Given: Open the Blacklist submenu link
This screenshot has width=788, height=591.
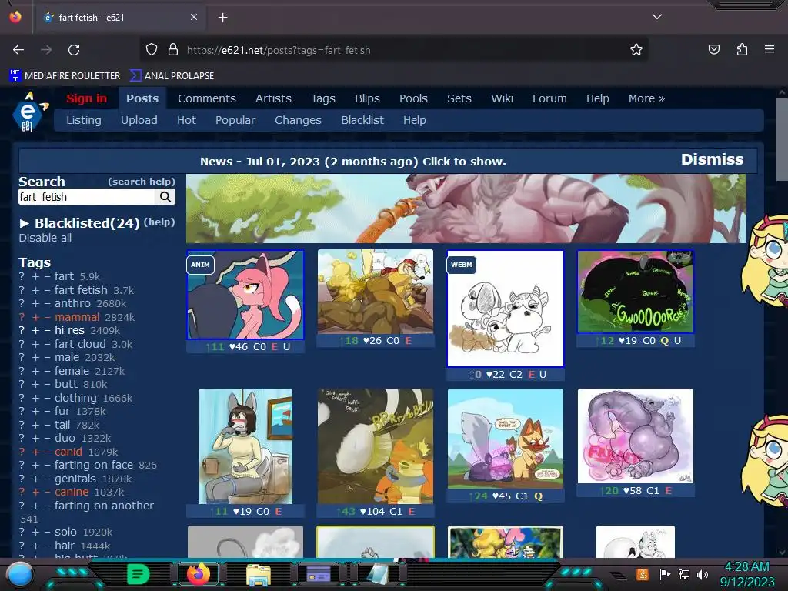Looking at the screenshot, I should pyautogui.click(x=362, y=120).
